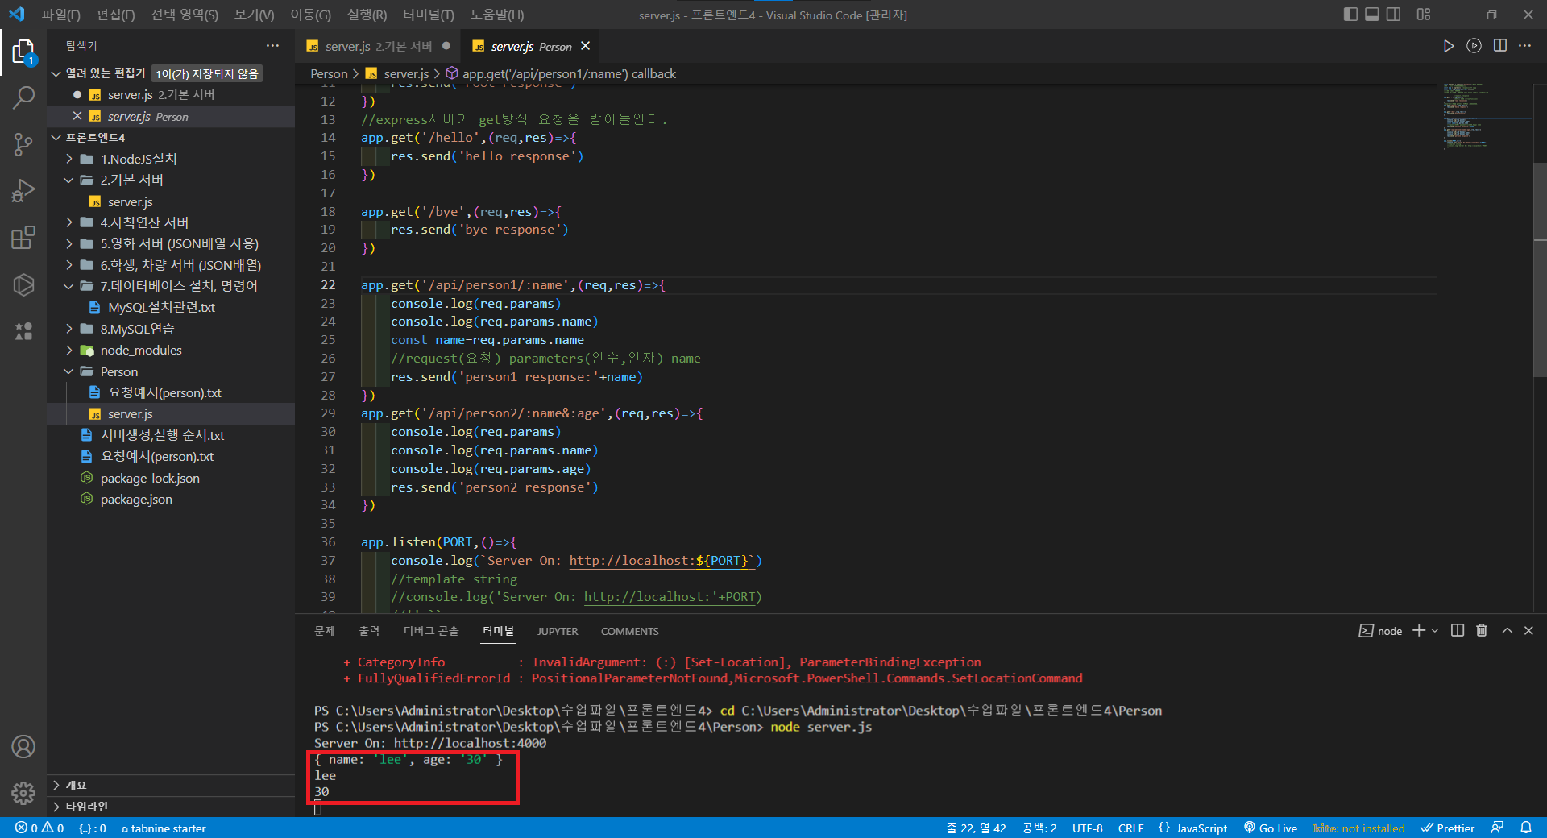Screen dimensions: 1547x838
Task: Collapse the 프론트엔드4 workspace folder
Action: pyautogui.click(x=56, y=138)
